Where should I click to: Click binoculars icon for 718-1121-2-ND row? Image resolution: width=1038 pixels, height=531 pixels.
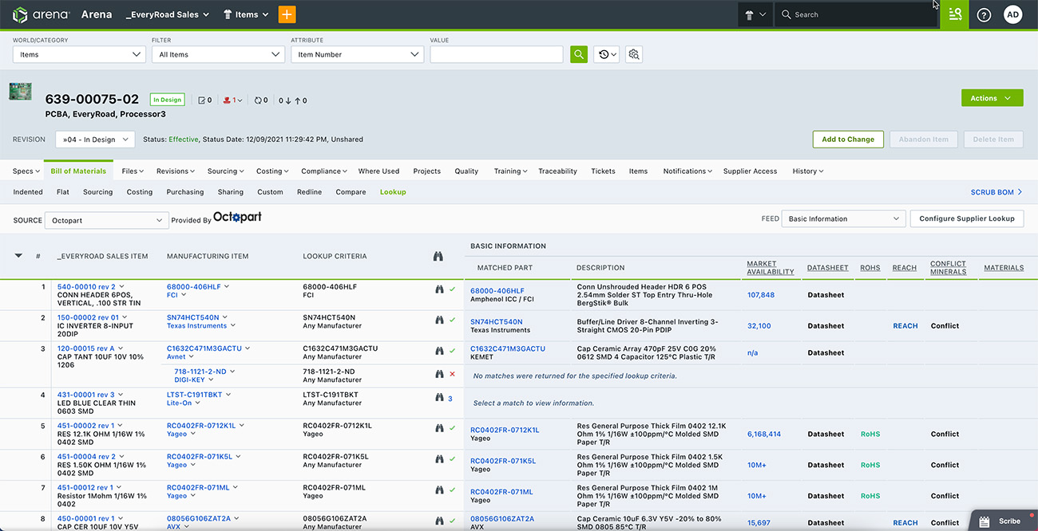(439, 374)
